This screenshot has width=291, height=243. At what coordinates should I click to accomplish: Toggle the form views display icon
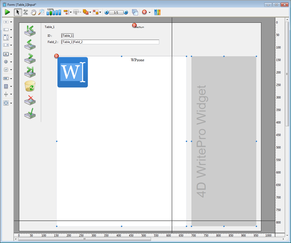[x=135, y=12]
